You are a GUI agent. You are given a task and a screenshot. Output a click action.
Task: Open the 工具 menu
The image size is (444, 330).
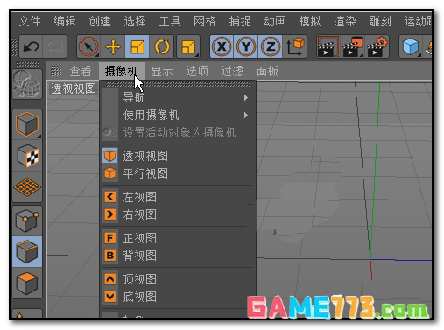(x=170, y=21)
